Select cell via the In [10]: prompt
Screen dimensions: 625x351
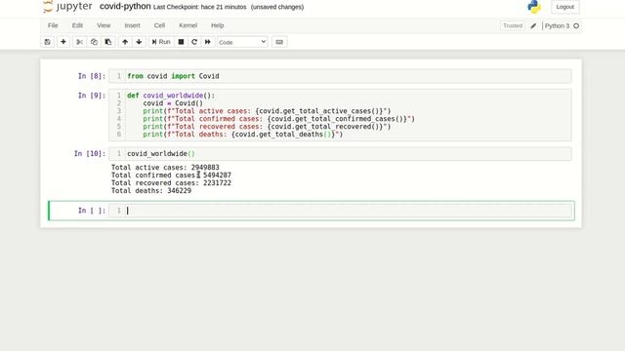(x=90, y=154)
